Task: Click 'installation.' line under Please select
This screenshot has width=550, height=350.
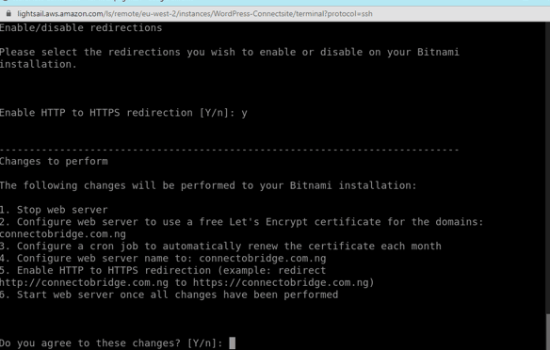Action: pyautogui.click(x=39, y=64)
